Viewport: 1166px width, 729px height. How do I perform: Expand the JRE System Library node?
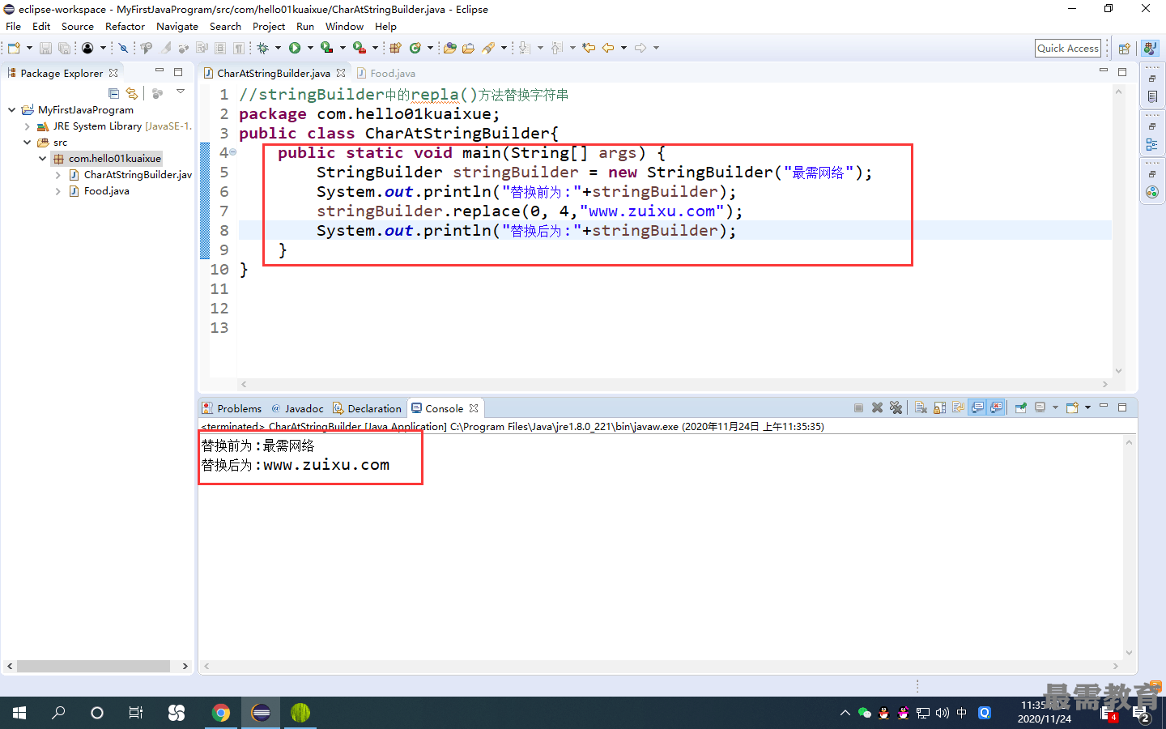coord(28,126)
